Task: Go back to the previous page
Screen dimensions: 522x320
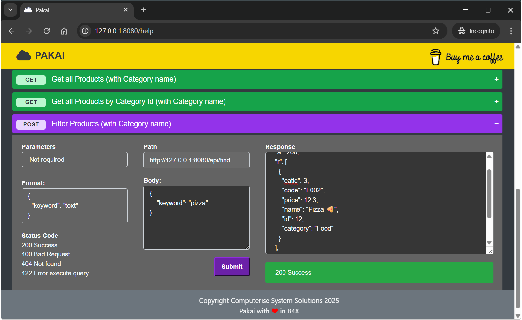Action: click(12, 31)
